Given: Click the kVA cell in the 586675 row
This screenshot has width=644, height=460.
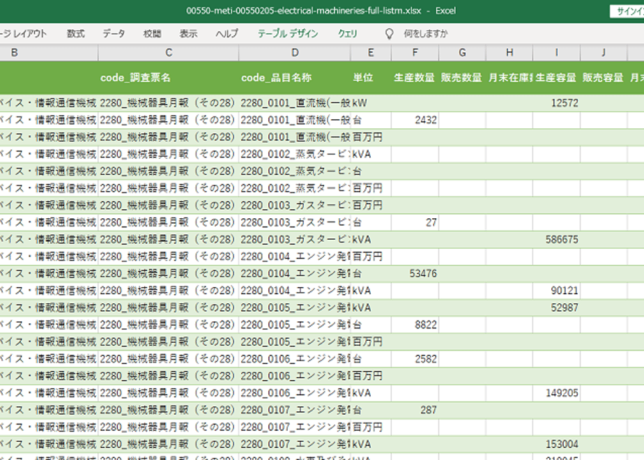Looking at the screenshot, I should click(371, 240).
